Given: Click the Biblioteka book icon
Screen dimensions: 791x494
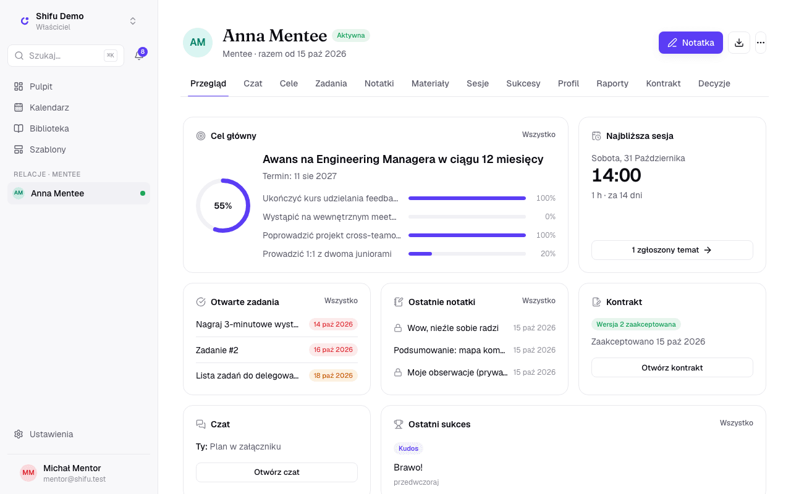Looking at the screenshot, I should (x=19, y=128).
